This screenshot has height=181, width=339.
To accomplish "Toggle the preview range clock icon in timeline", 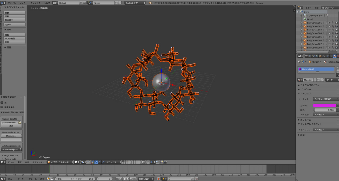I will 48,179.
